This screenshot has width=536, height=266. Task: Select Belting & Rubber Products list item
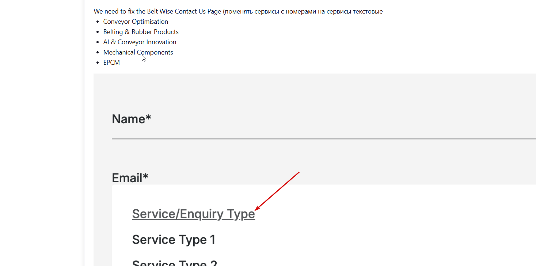[x=141, y=32]
